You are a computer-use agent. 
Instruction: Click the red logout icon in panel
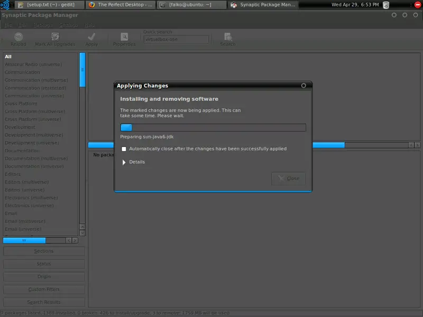[x=417, y=5]
